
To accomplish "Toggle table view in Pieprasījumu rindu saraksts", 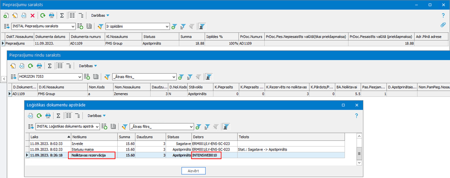I will (60, 66).
